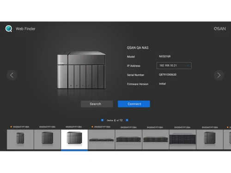Click the IP Address label
The image size is (231, 173).
click(x=134, y=66)
